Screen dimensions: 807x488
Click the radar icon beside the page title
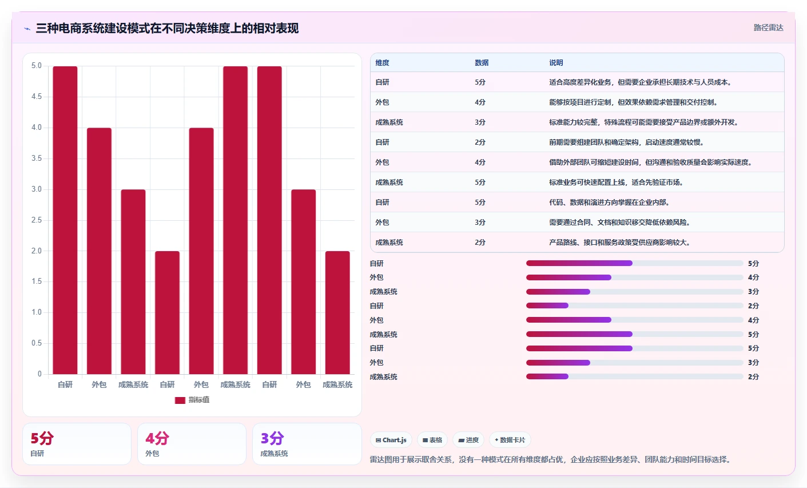tap(27, 29)
